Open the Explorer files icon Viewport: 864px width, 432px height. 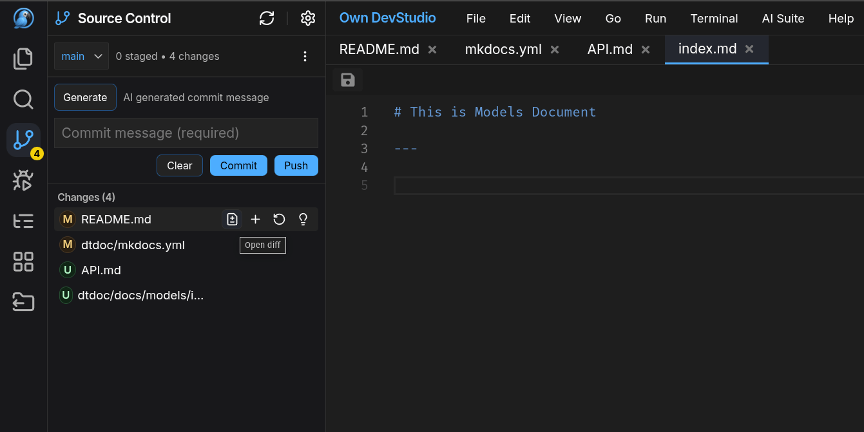point(23,58)
